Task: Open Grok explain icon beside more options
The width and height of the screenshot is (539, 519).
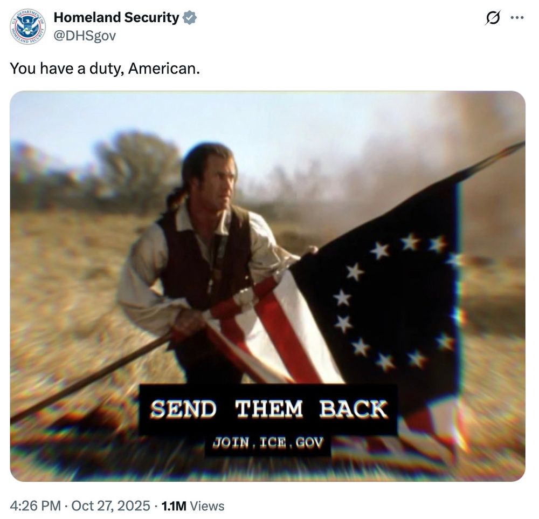Action: point(492,17)
